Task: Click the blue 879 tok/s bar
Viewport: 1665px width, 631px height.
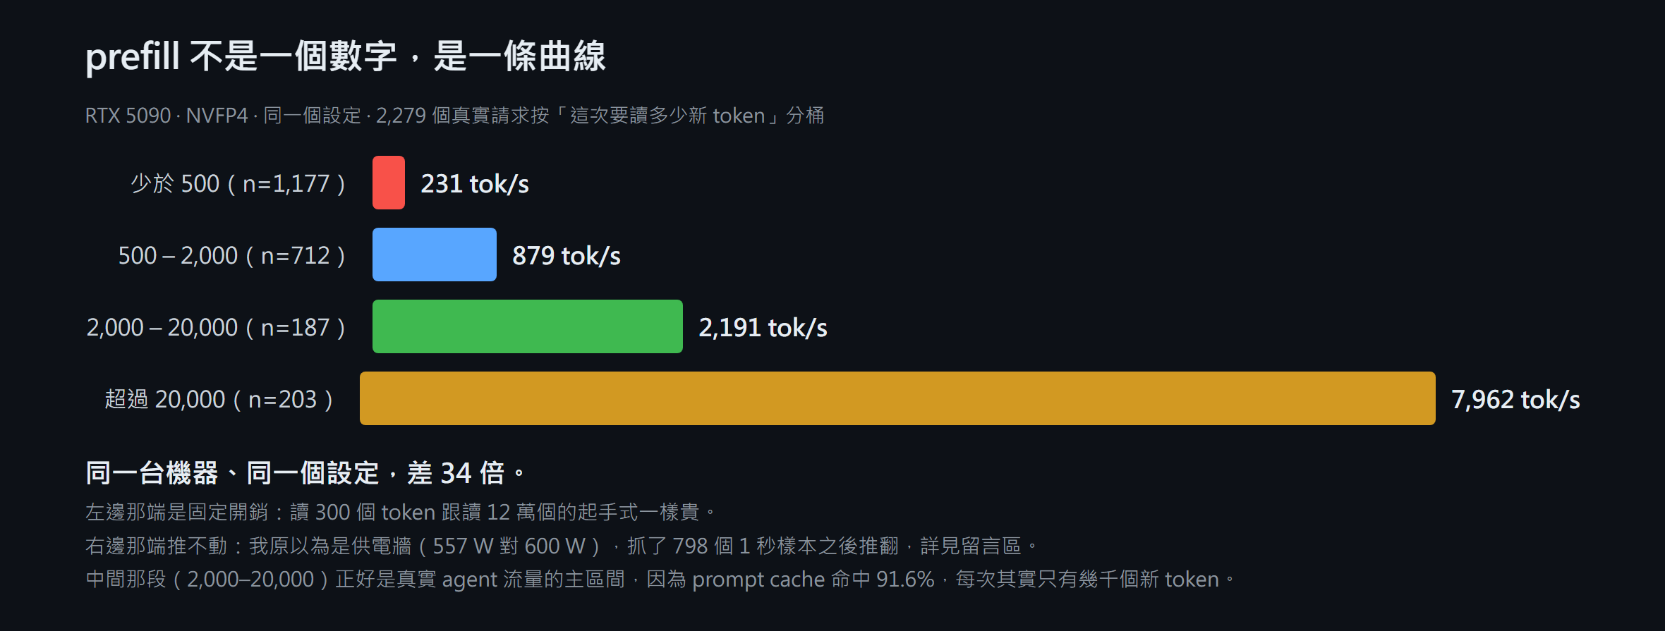Action: pyautogui.click(x=435, y=255)
